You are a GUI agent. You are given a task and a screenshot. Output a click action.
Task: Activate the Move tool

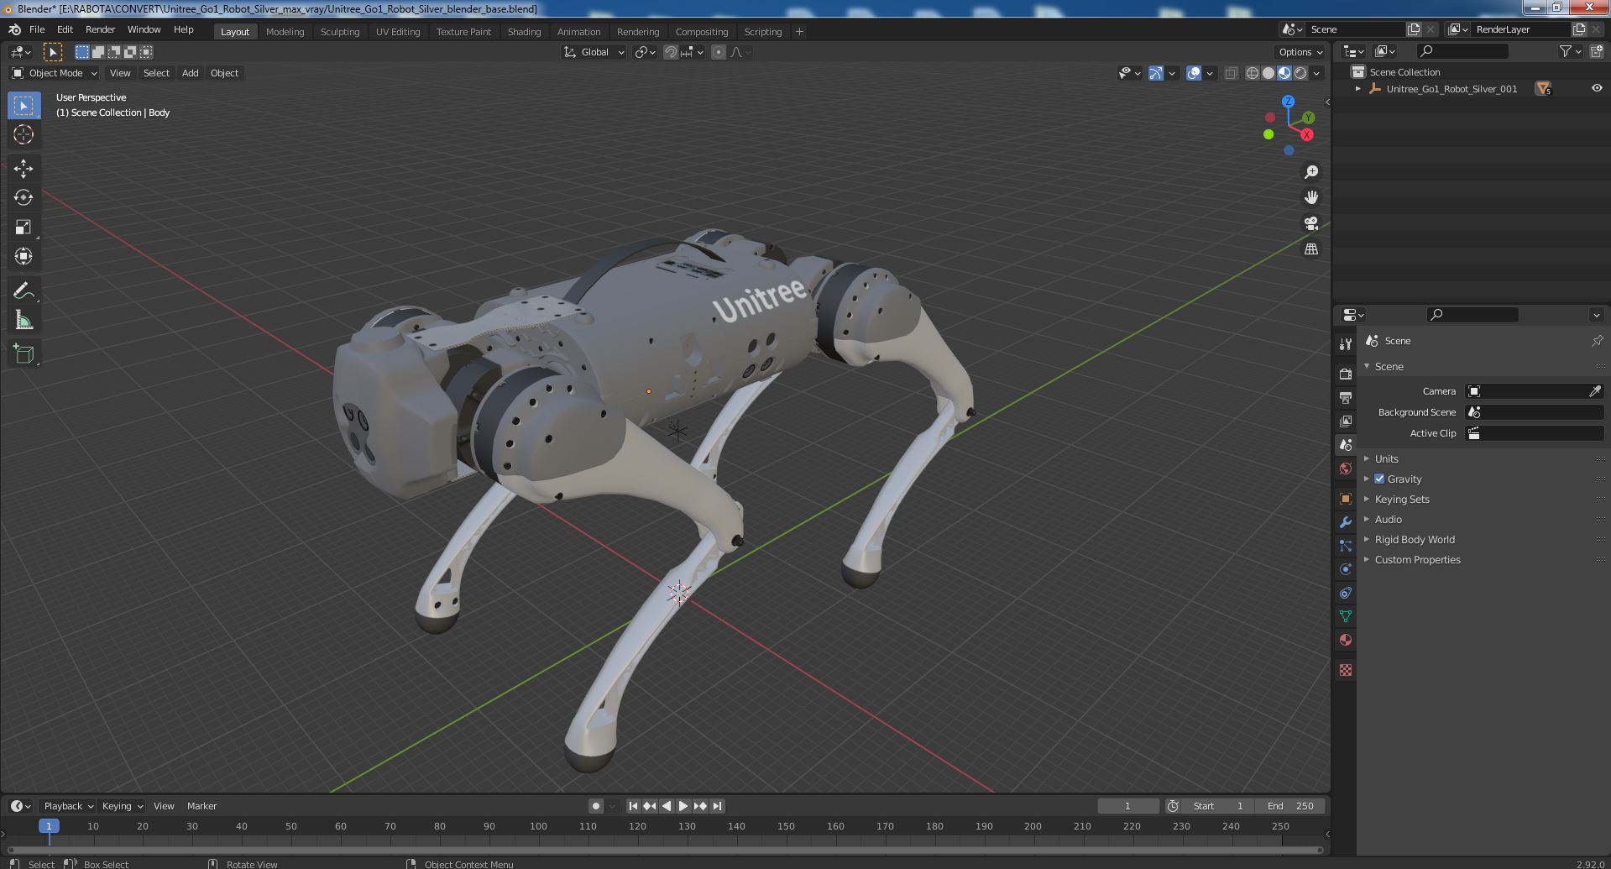click(24, 169)
